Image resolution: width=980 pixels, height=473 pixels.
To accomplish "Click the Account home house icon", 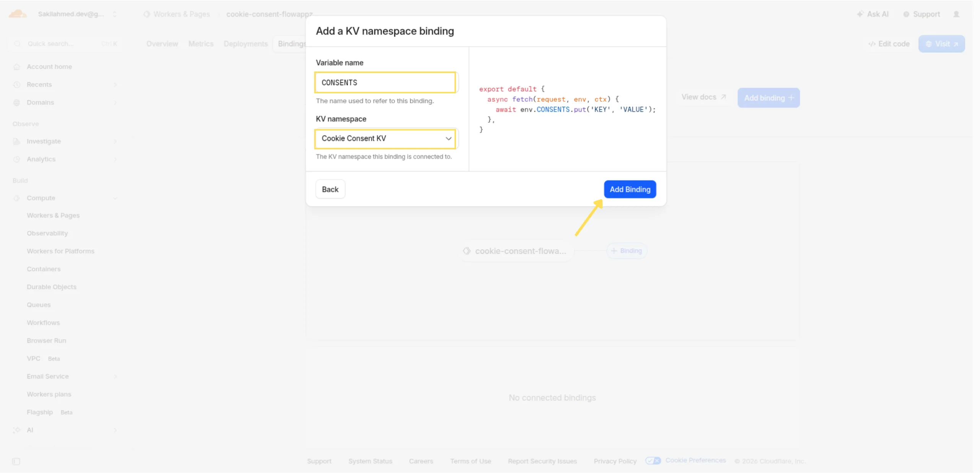I will (x=16, y=67).
